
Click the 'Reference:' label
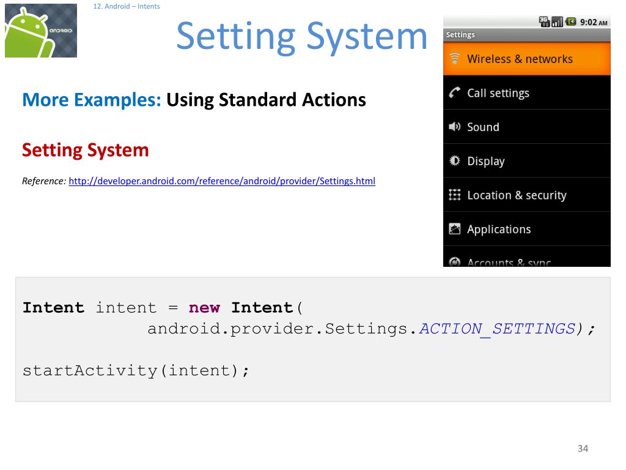44,181
